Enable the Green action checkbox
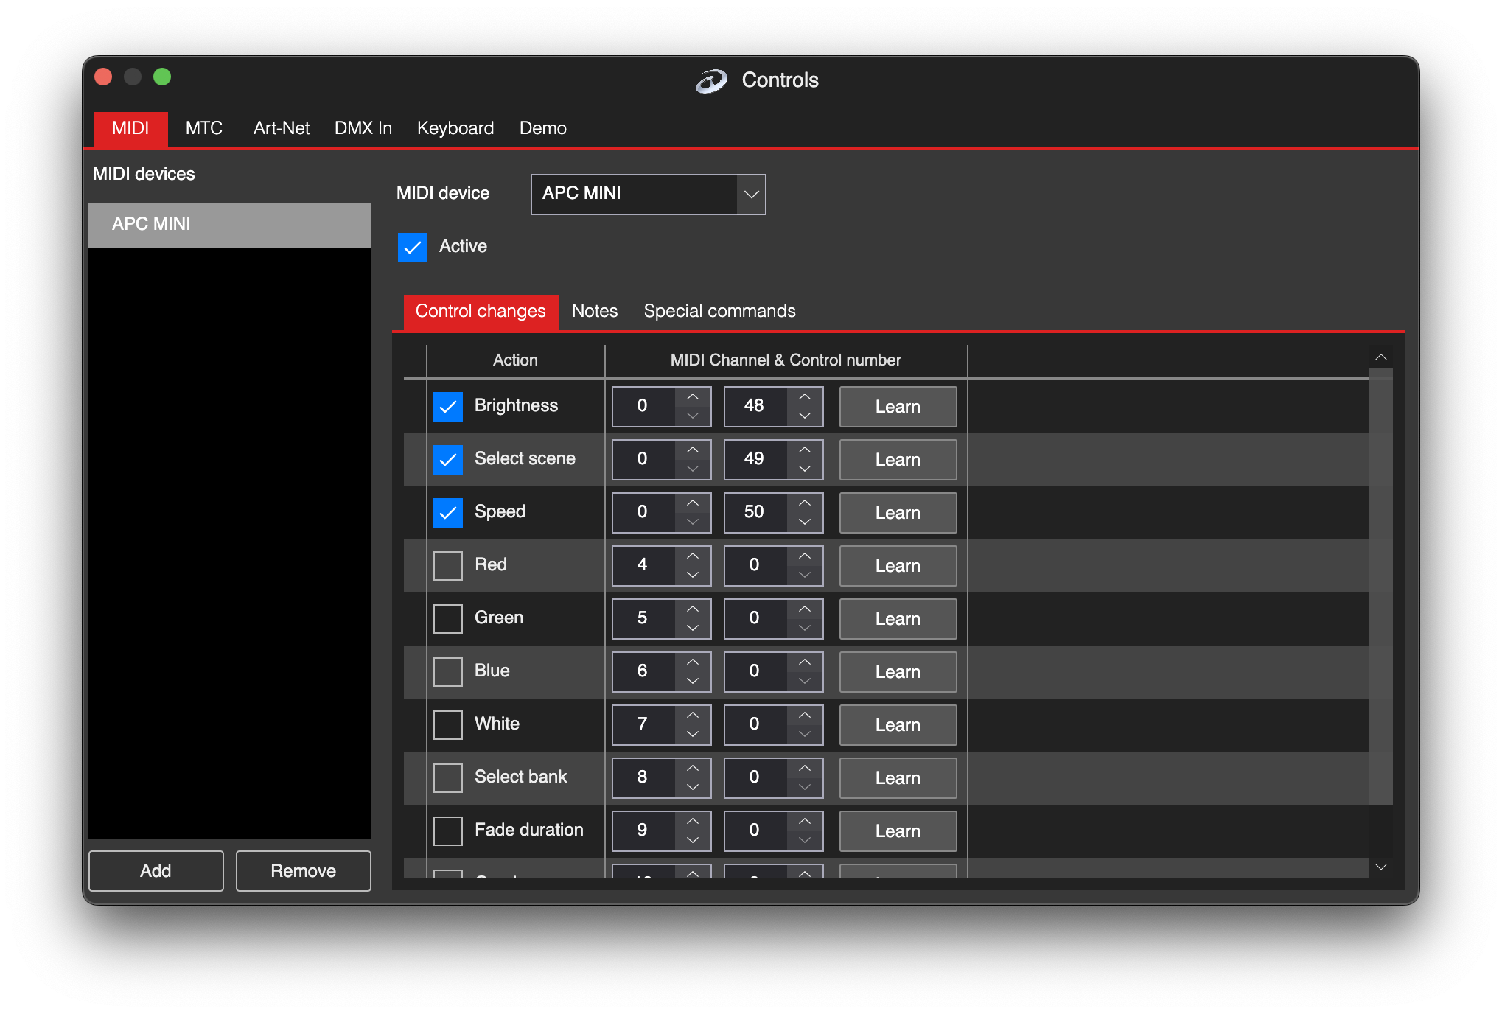 pos(448,618)
